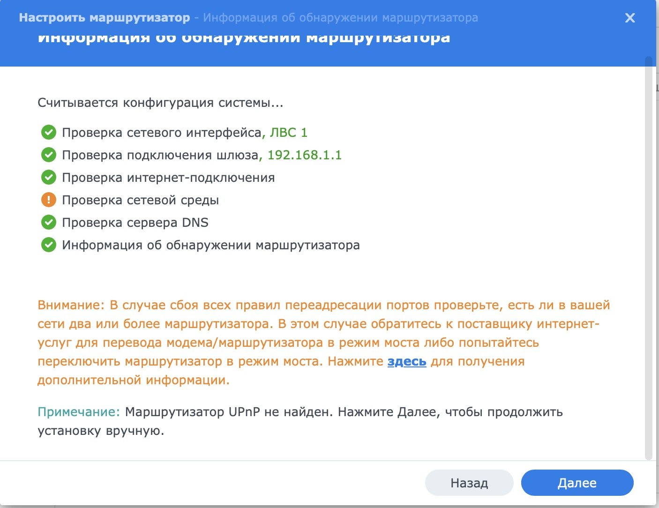Click the green check beside the router detection info row

pos(49,245)
